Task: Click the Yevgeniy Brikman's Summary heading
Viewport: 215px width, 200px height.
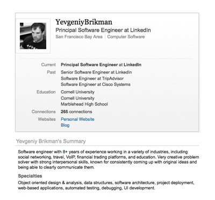Action: (51, 141)
